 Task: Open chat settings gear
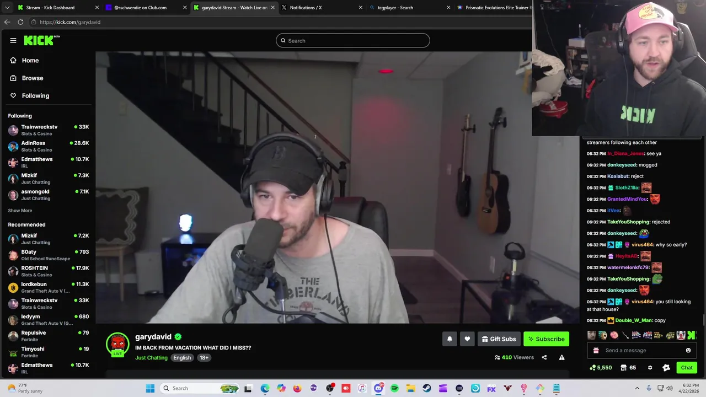click(650, 368)
